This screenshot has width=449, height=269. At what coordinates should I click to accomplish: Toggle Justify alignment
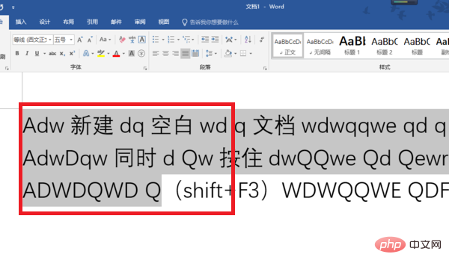[186, 53]
